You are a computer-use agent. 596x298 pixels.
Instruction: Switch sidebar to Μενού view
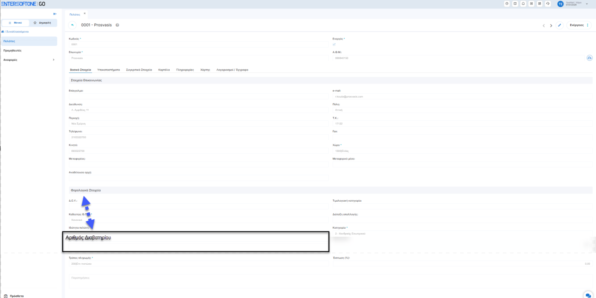(16, 22)
